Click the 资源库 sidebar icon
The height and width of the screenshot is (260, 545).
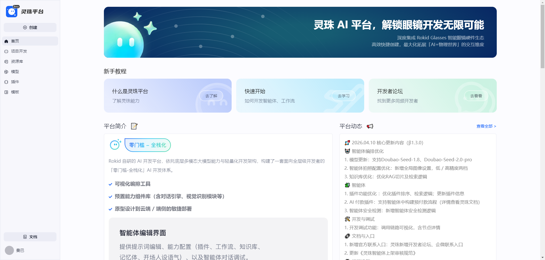[x=6, y=62]
